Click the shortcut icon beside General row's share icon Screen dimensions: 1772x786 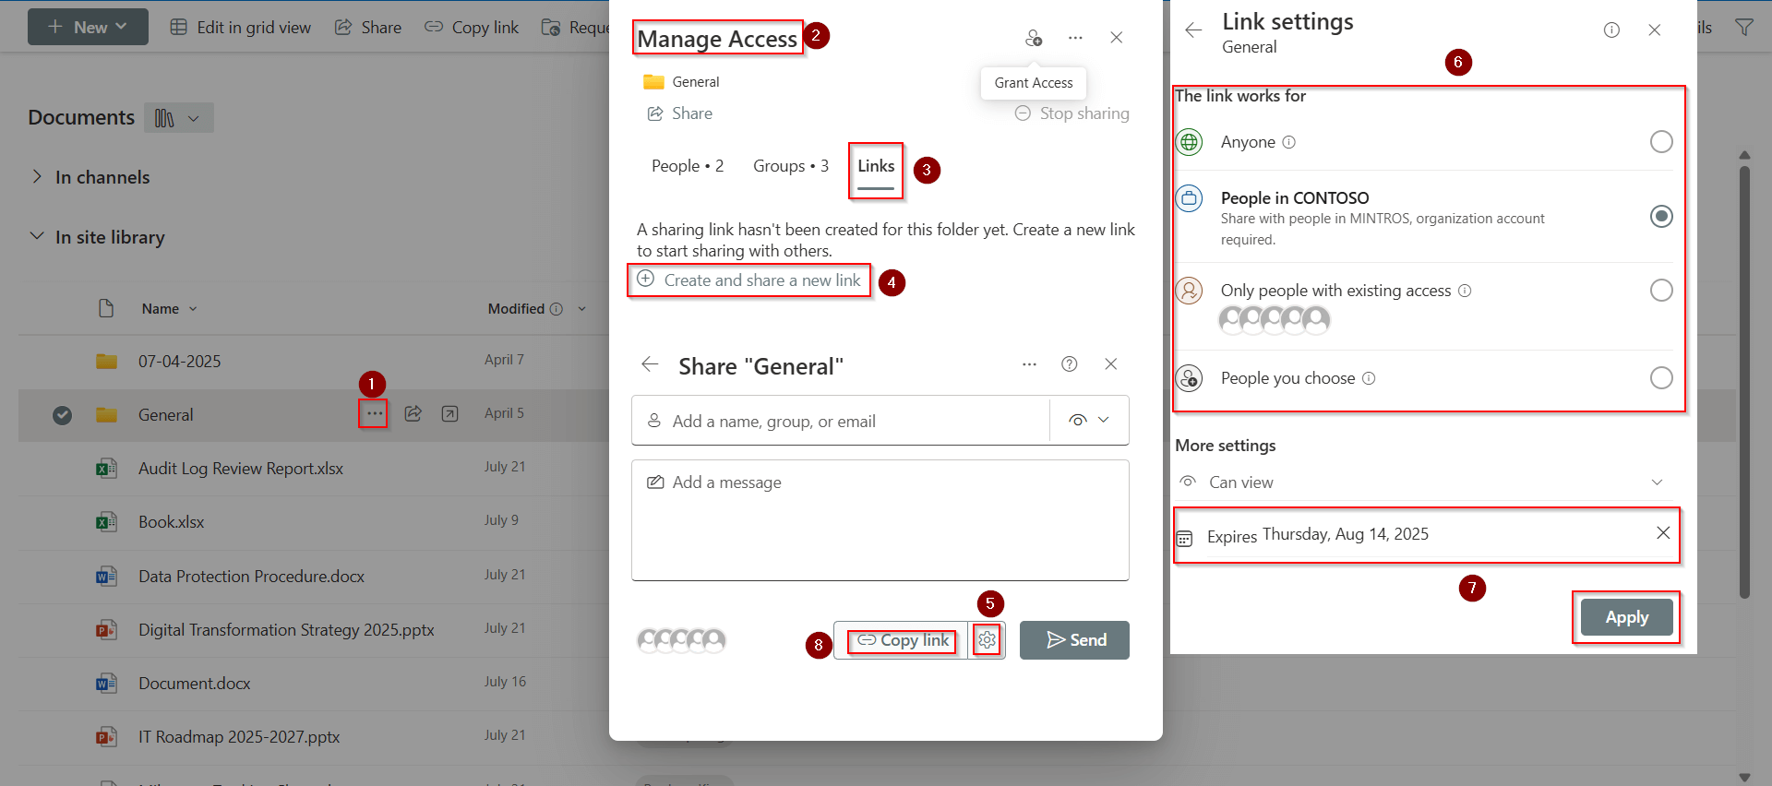tap(449, 414)
